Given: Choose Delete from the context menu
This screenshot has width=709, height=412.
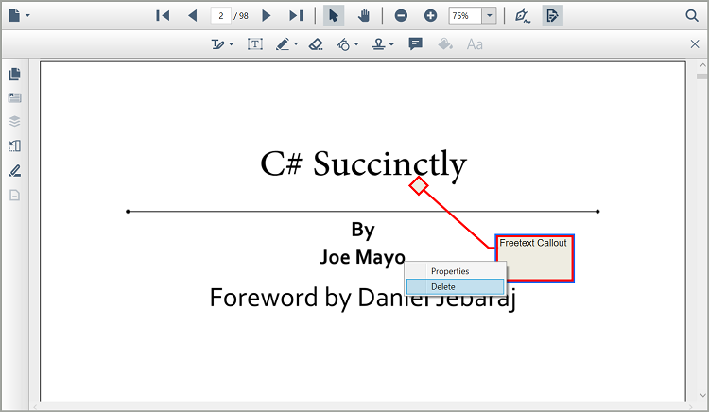Looking at the screenshot, I should [x=443, y=287].
